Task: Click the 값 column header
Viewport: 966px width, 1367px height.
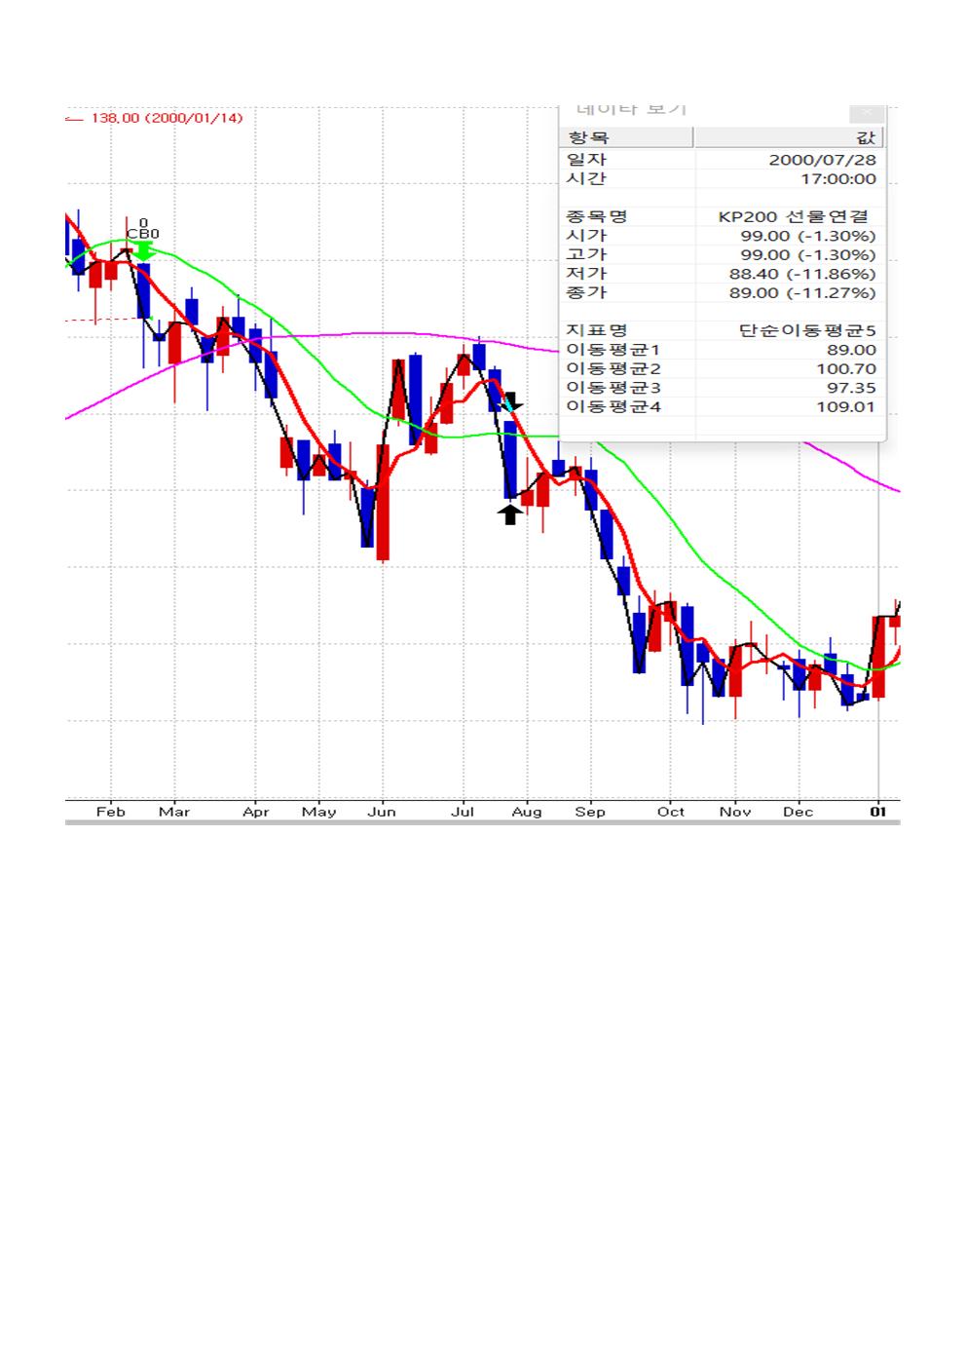Action: 789,137
